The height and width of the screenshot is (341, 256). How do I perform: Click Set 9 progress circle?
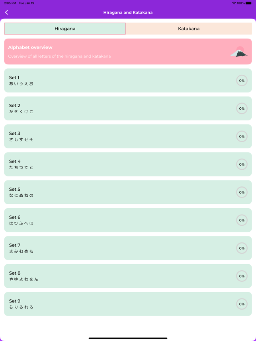pyautogui.click(x=242, y=304)
